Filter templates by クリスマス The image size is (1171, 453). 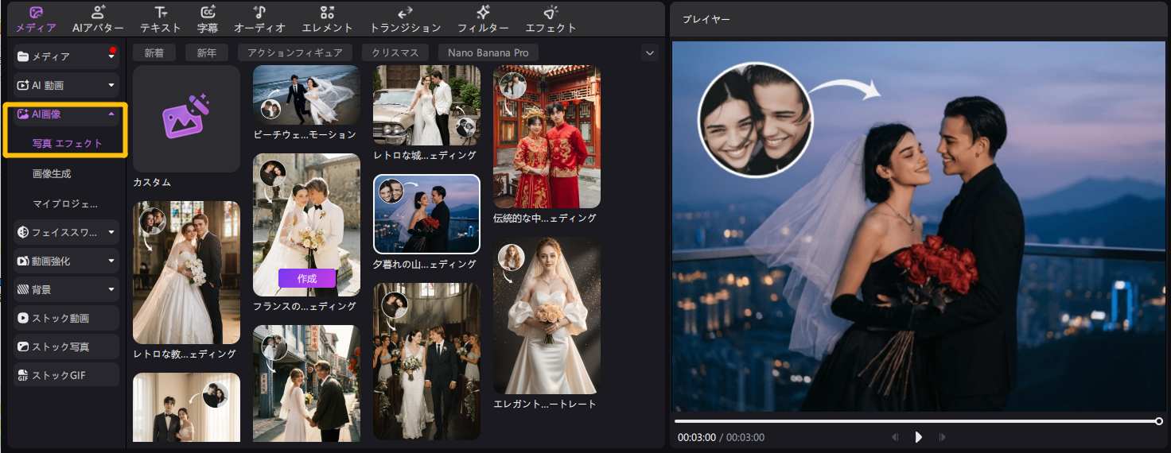pyautogui.click(x=395, y=52)
